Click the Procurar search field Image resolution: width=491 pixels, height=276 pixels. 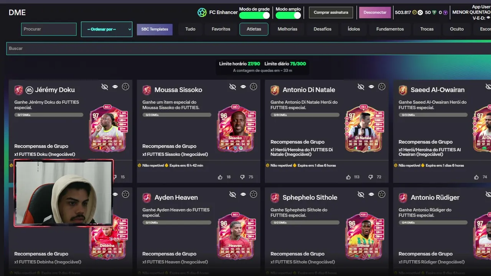click(49, 29)
